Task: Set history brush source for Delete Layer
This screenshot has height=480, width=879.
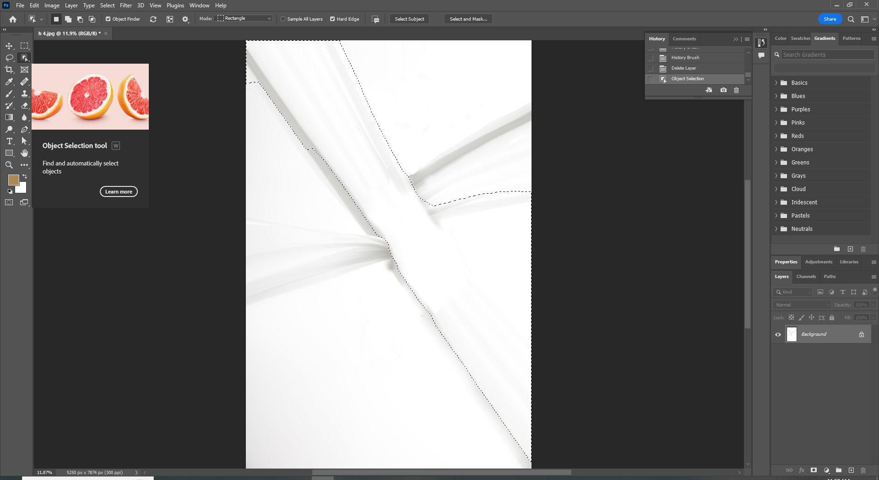Action: pos(651,68)
